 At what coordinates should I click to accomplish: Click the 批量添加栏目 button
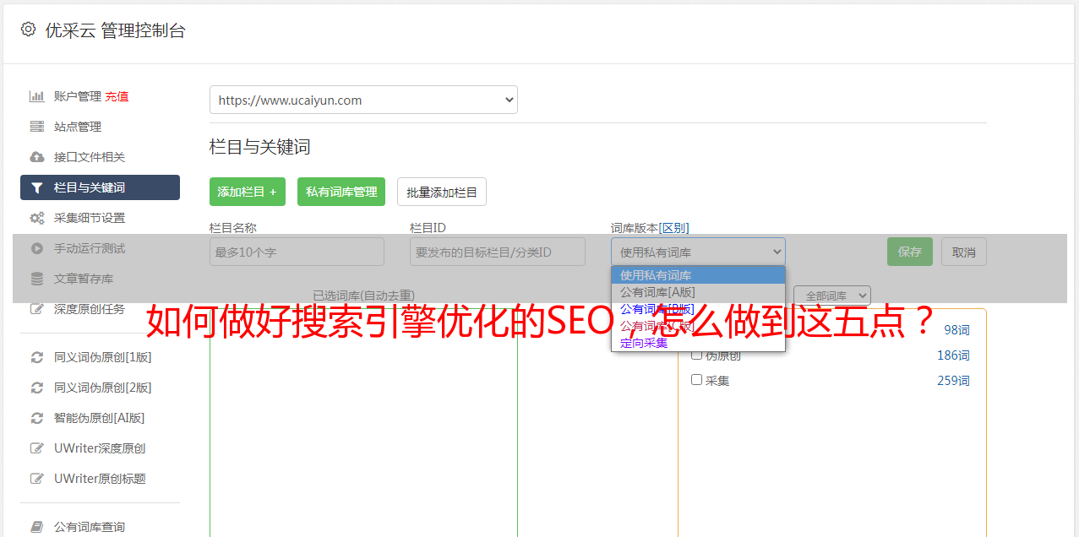(442, 192)
